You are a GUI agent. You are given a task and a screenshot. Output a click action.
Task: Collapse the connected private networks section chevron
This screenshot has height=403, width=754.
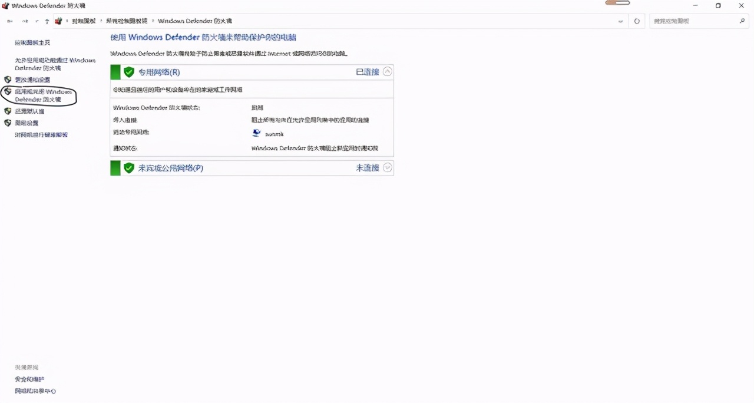tap(387, 71)
